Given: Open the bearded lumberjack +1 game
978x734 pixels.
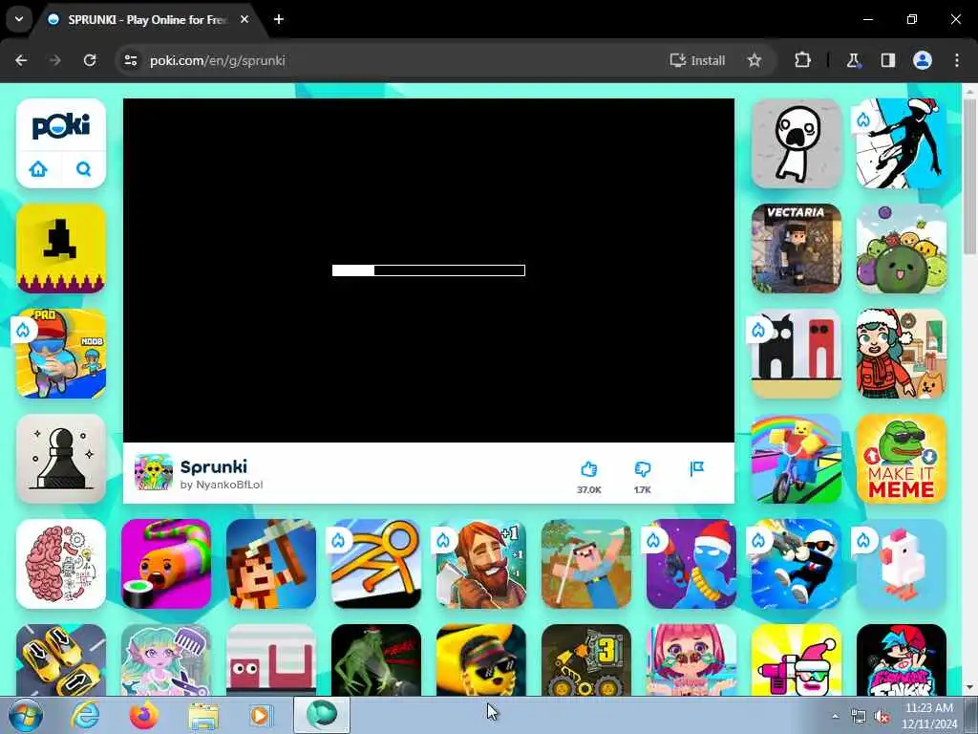Looking at the screenshot, I should coord(481,564).
